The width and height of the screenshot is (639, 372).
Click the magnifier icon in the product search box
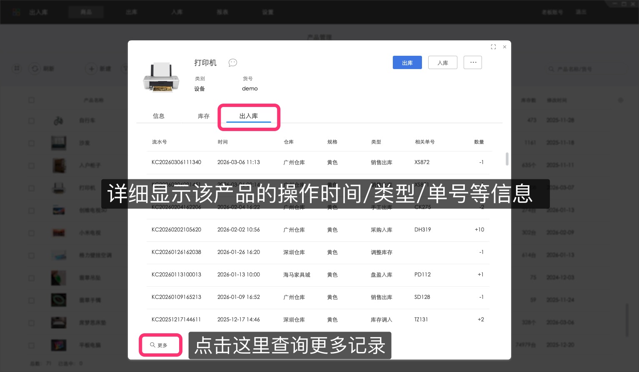(x=552, y=69)
